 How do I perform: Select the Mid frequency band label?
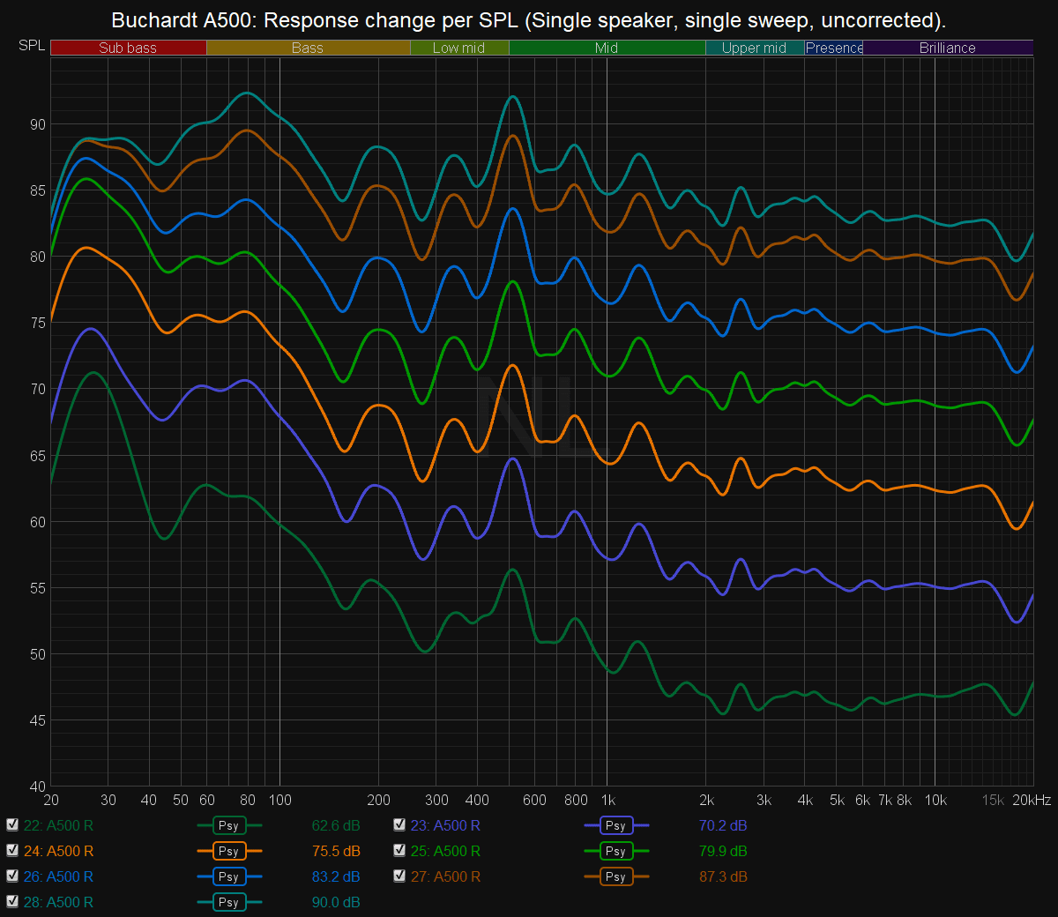click(x=607, y=48)
